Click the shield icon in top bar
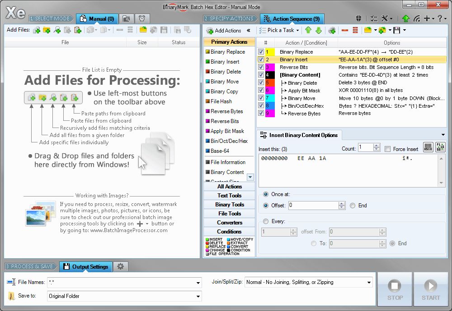 [x=358, y=18]
